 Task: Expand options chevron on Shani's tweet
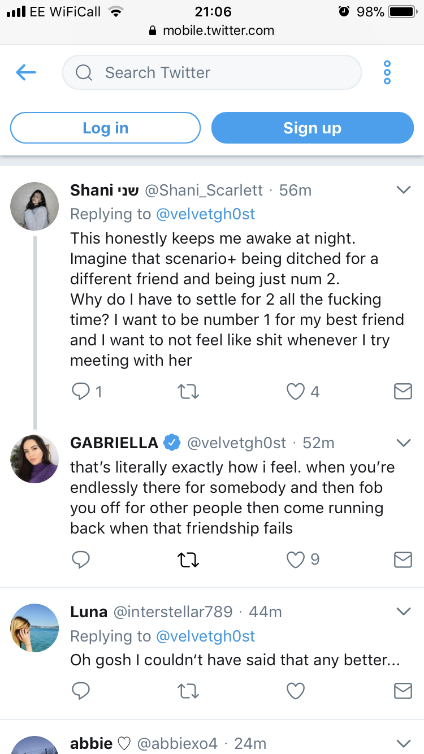coord(403,190)
